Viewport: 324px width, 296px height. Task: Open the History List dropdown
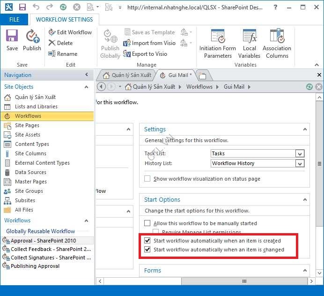click(300, 163)
